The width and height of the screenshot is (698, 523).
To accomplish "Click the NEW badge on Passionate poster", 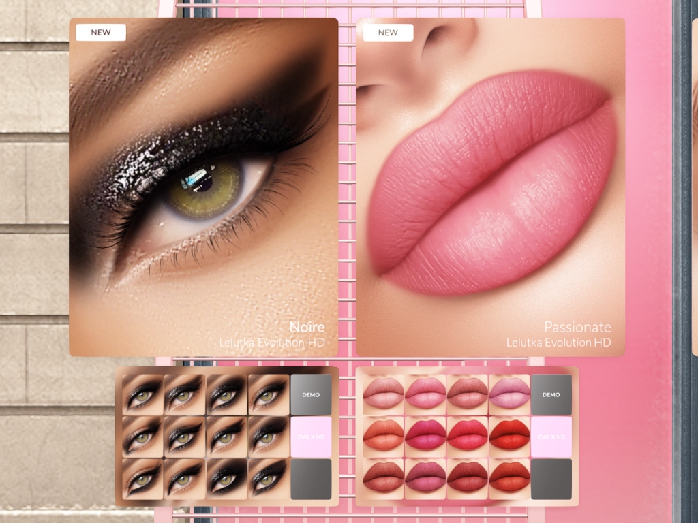I will click(x=388, y=32).
